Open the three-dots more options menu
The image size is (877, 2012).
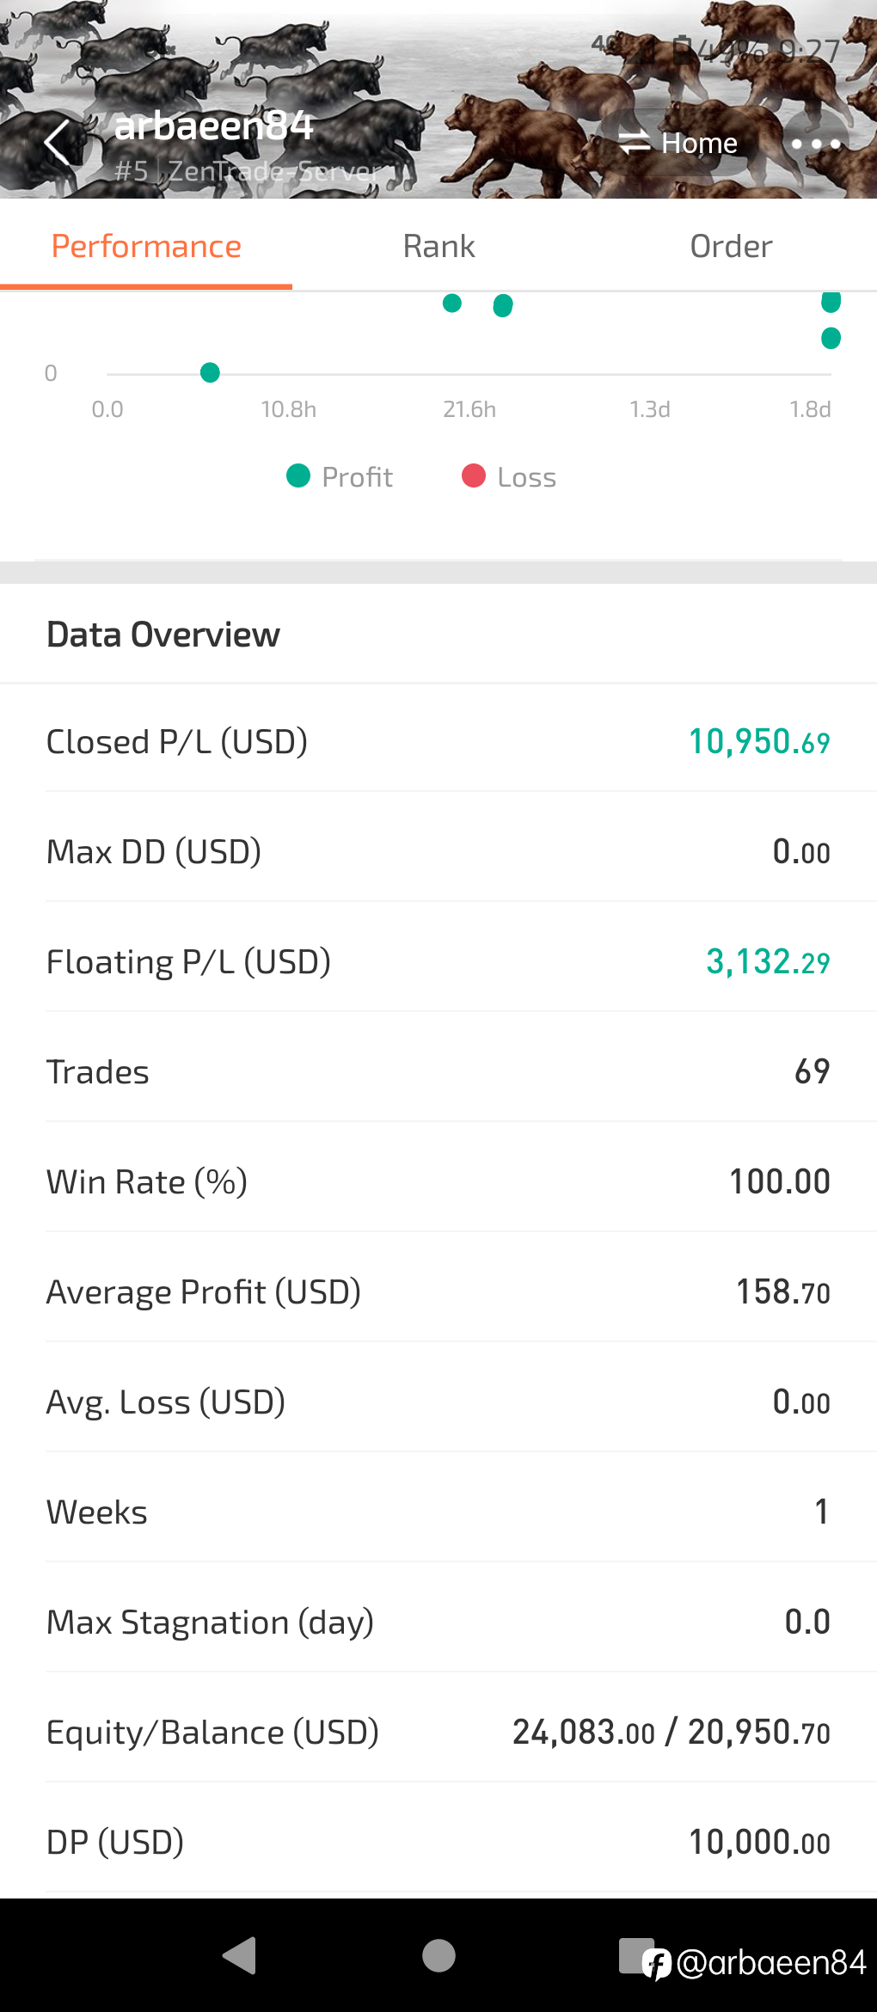tap(815, 144)
